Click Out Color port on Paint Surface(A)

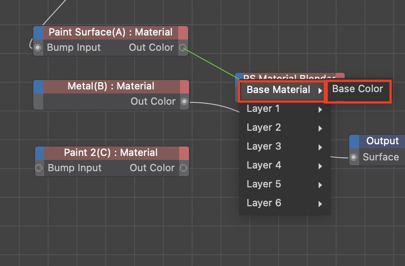coord(183,48)
